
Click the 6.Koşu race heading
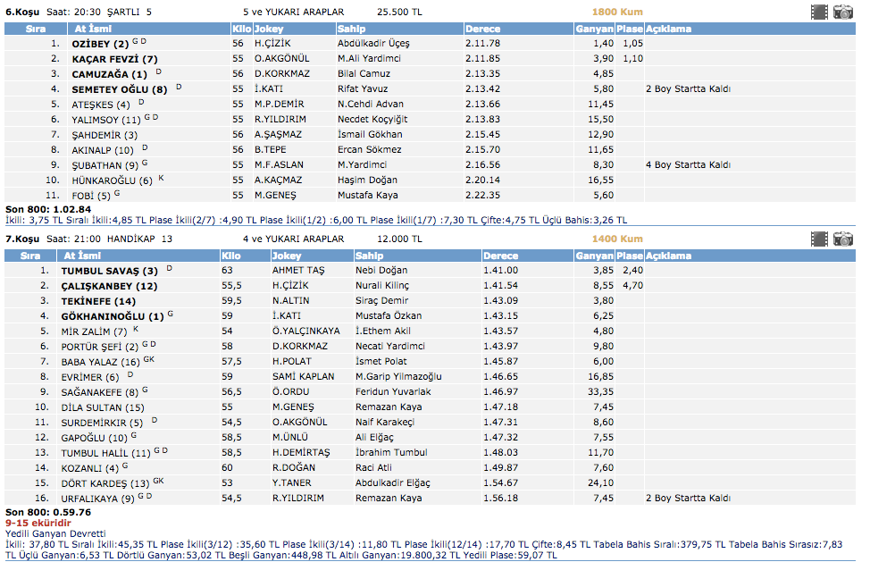(22, 13)
